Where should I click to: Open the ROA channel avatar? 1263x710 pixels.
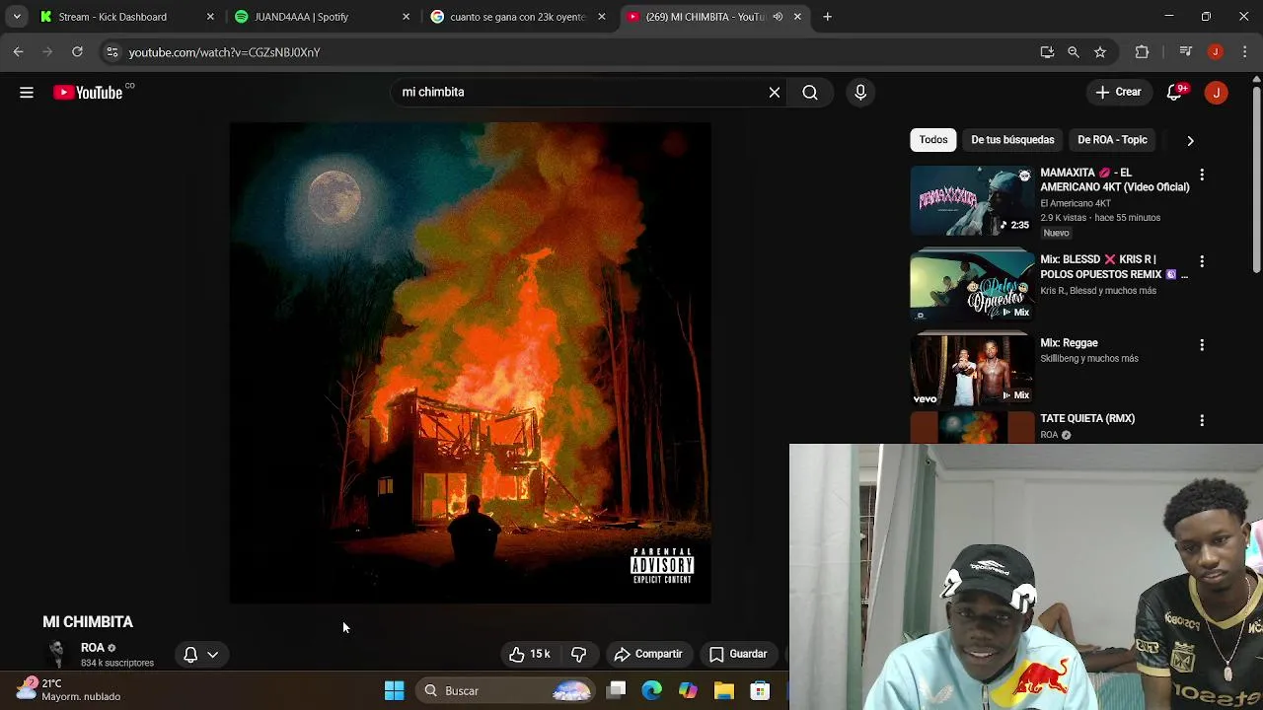pos(57,653)
